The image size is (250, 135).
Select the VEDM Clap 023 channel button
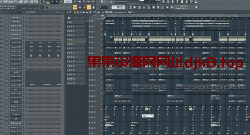click(16, 18)
